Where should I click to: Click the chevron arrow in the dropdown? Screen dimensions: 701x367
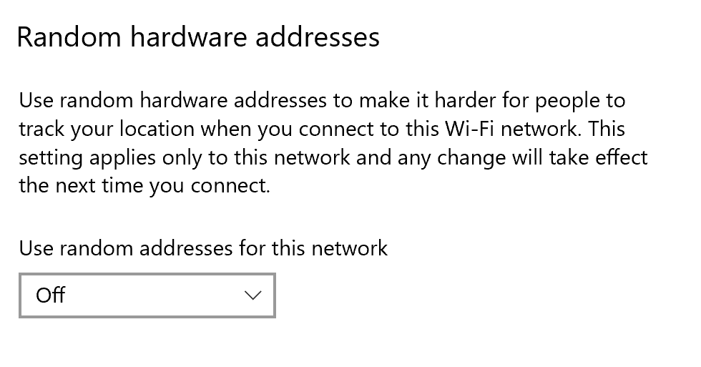[x=253, y=295]
